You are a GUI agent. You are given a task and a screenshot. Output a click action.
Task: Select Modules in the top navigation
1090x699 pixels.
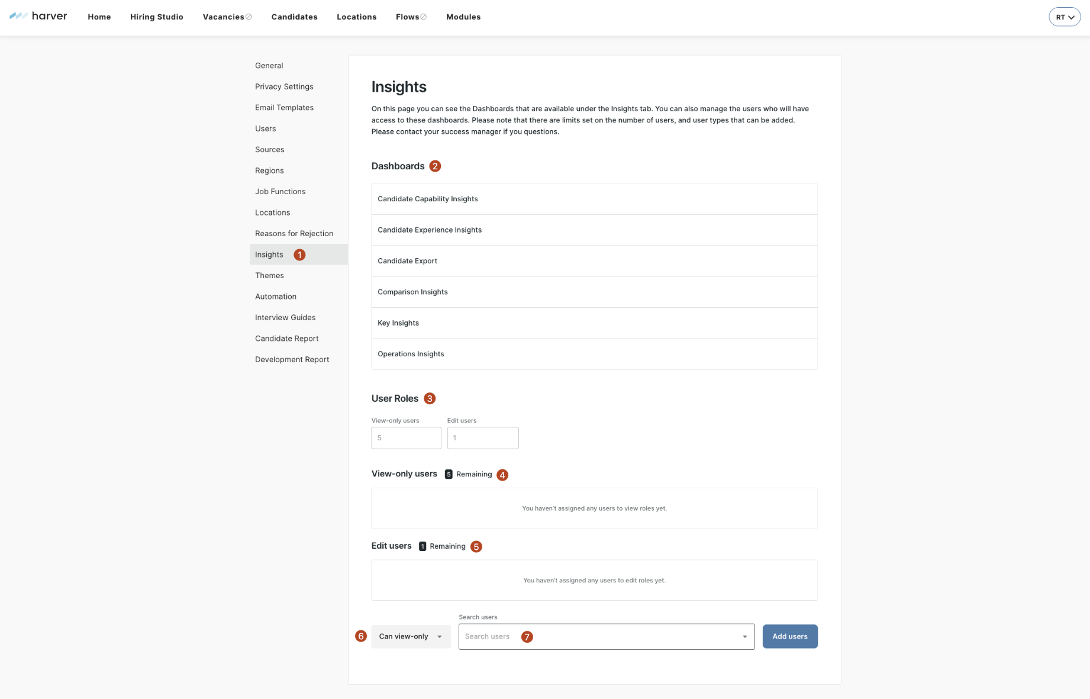pos(463,17)
